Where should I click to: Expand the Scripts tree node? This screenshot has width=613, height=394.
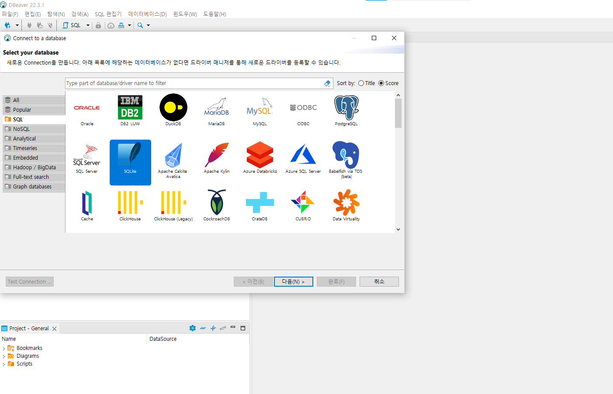[4, 364]
